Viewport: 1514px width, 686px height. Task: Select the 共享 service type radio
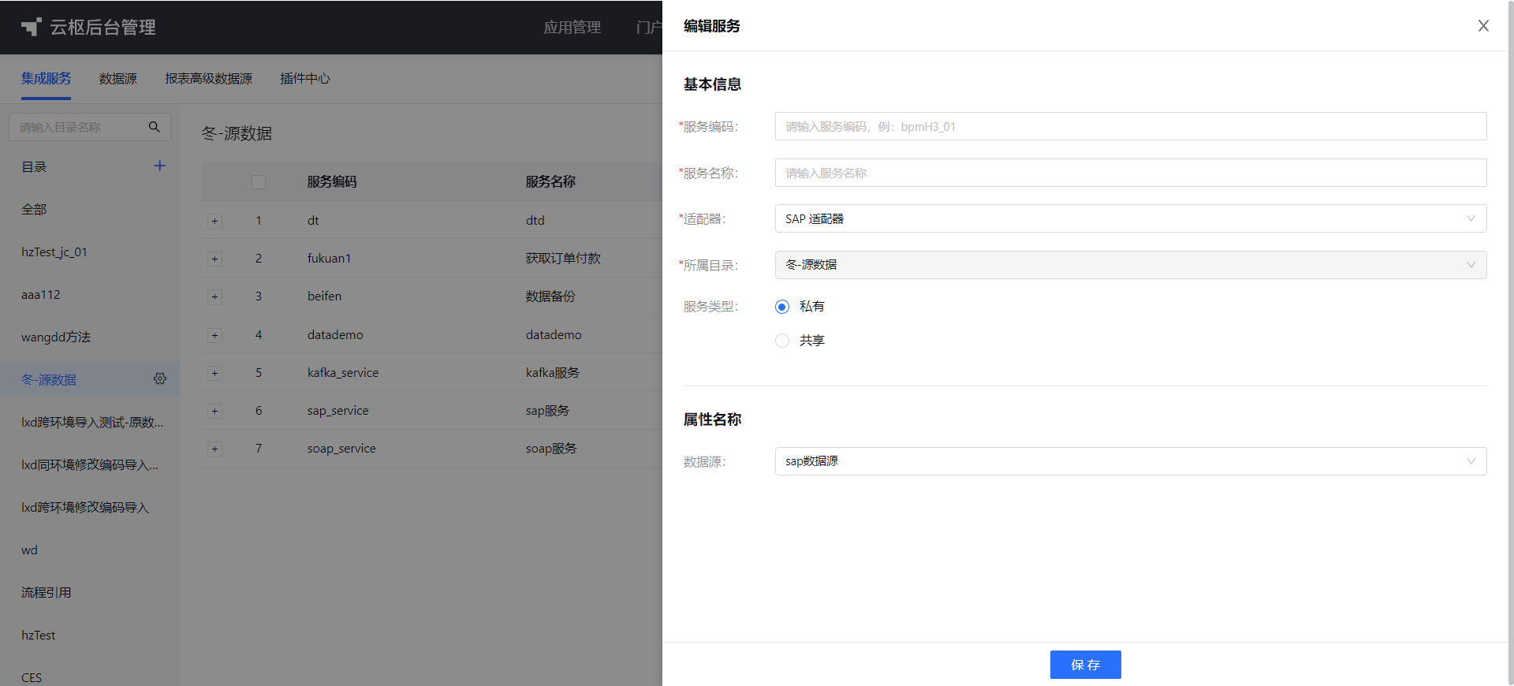coord(782,341)
